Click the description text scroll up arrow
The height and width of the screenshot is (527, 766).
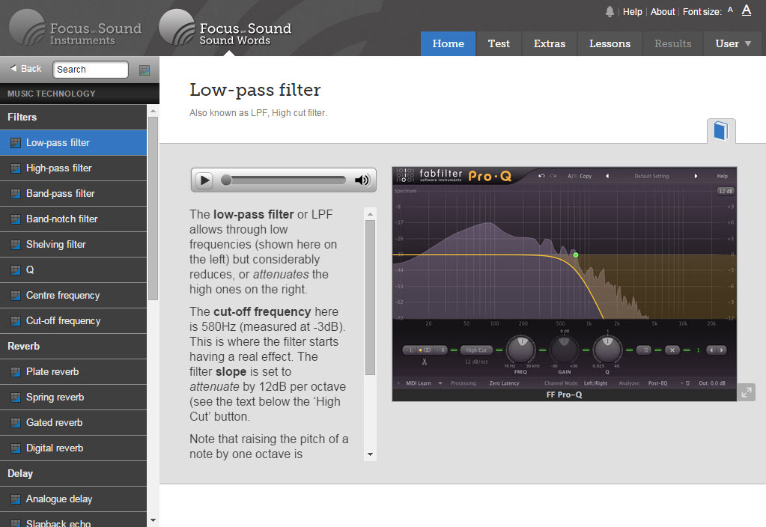click(x=371, y=214)
